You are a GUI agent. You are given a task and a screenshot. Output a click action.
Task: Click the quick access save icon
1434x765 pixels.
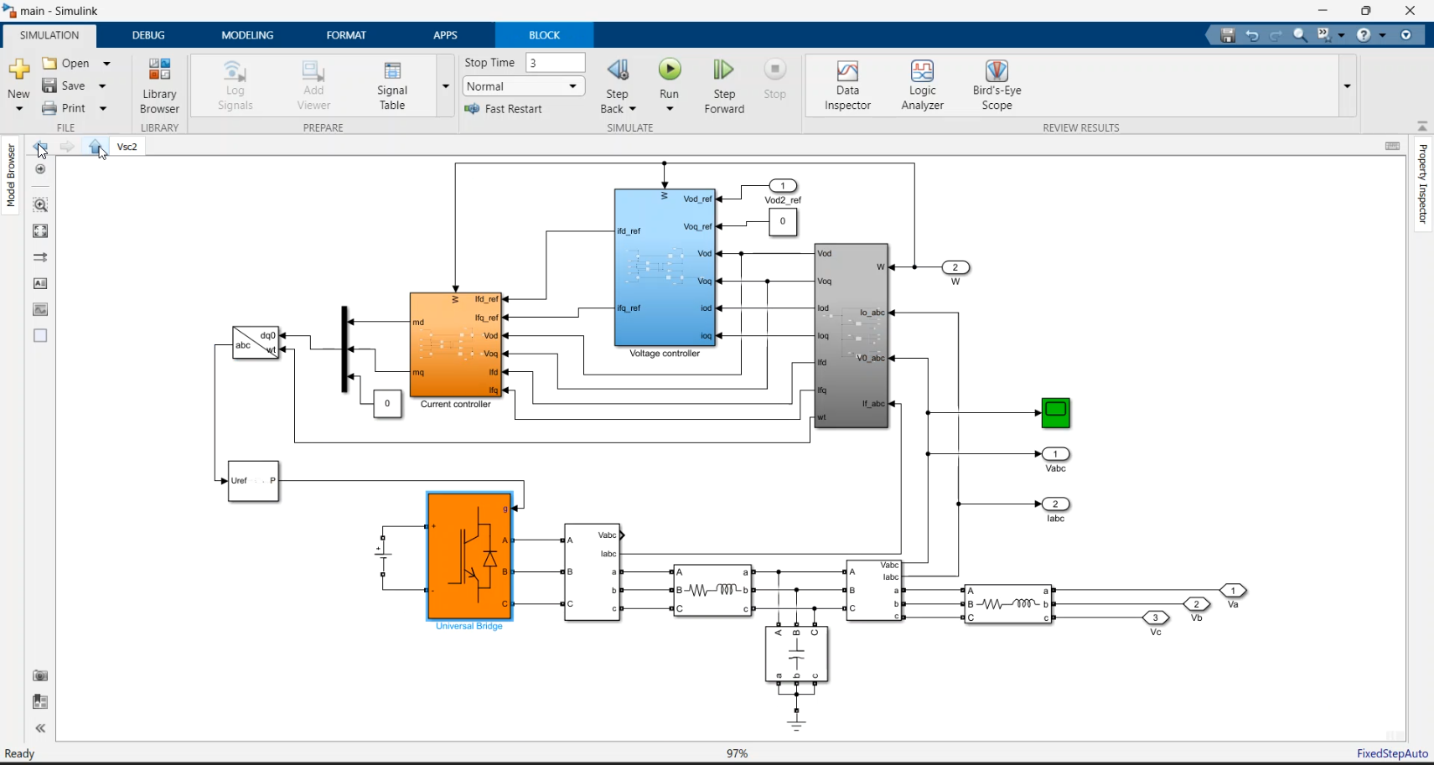coord(1228,35)
